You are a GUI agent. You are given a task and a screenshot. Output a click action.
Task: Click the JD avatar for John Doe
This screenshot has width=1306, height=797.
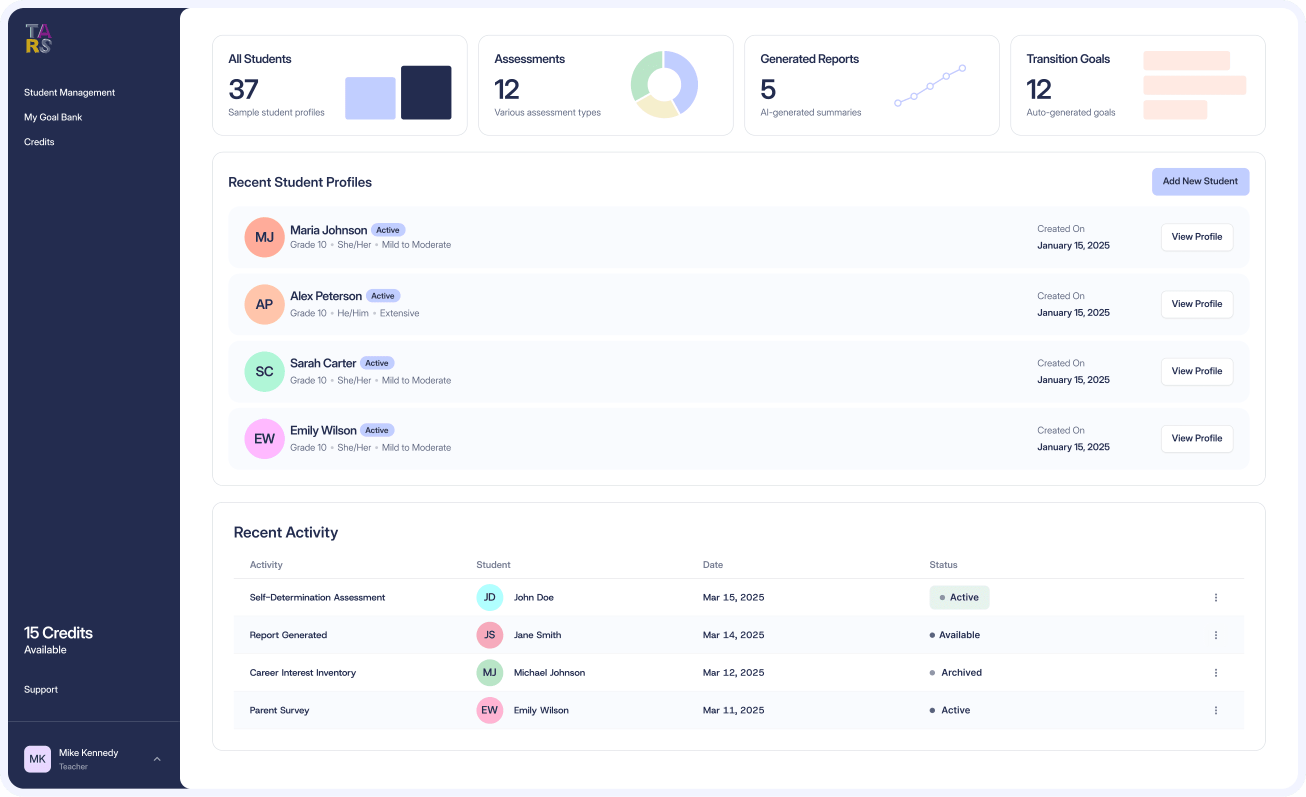490,598
